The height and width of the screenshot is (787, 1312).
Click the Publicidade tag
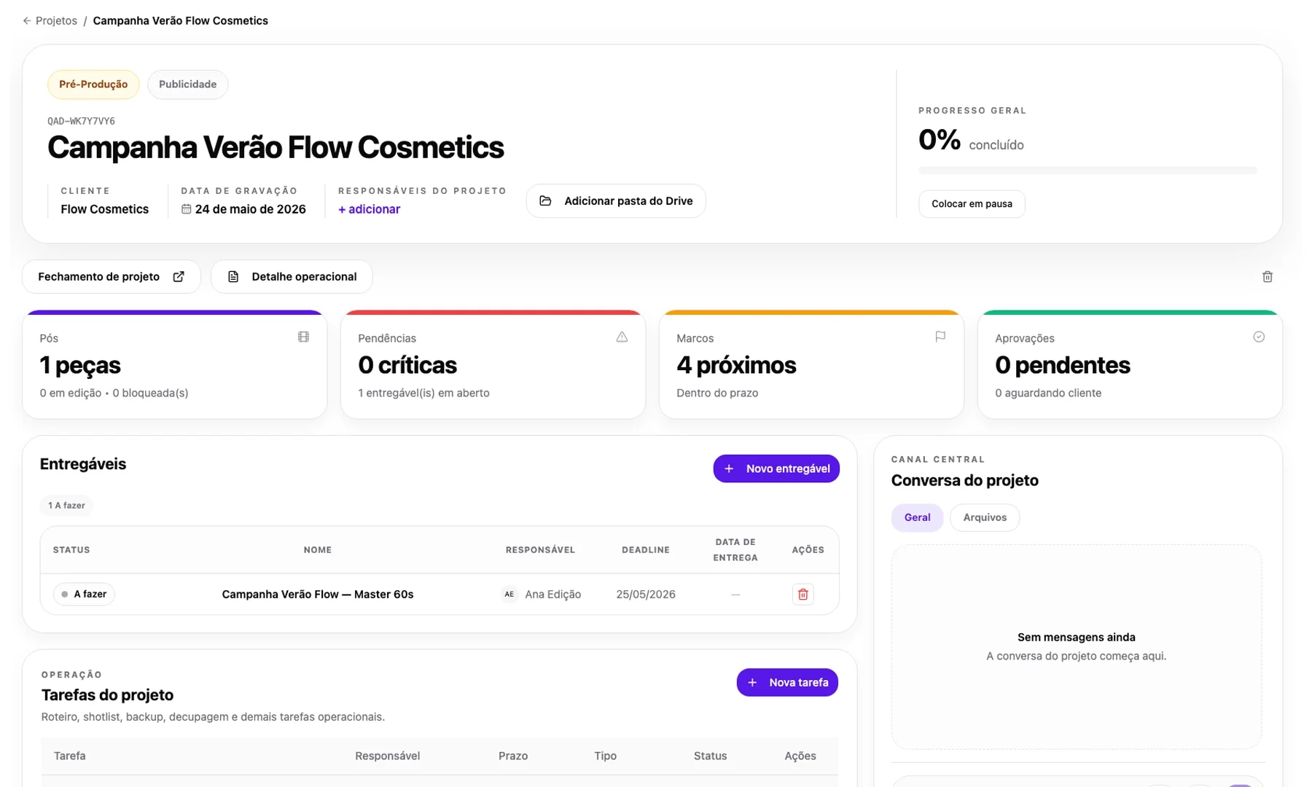coord(187,85)
